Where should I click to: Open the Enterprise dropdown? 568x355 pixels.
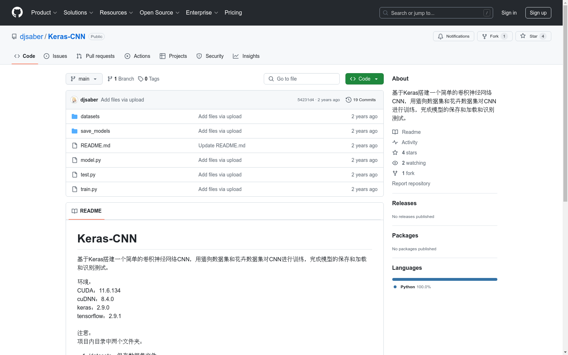tap(202, 12)
